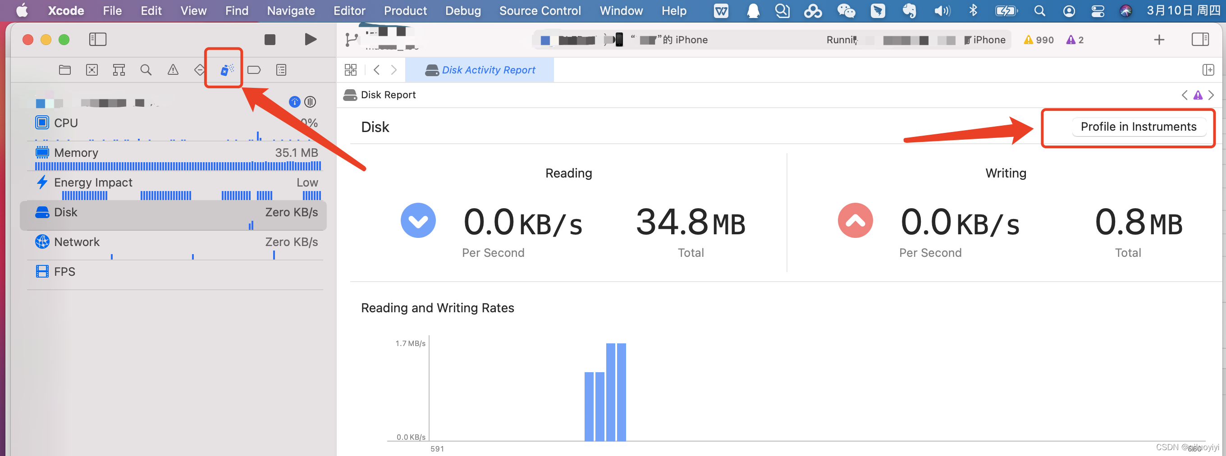Open the Xcode menu

[66, 10]
